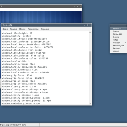Click the line 'window.grip.focus: flat'
Screen dimensions: 127x127
tap(17, 75)
